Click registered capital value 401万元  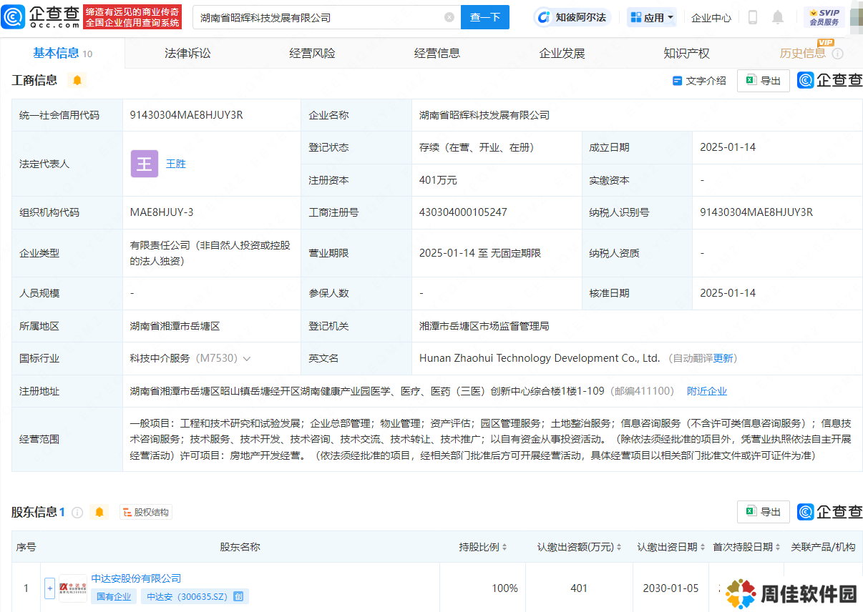438,180
